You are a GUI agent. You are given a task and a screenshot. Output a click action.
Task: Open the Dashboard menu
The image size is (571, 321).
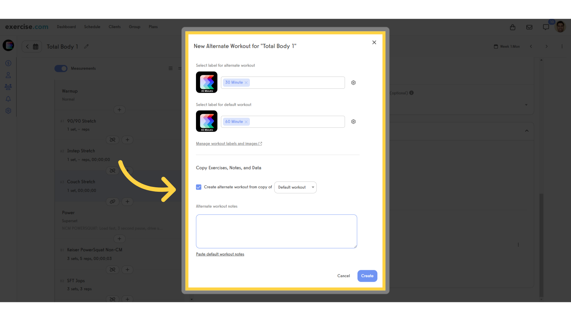(66, 27)
